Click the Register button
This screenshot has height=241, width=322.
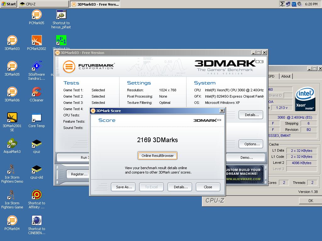[x=78, y=174]
